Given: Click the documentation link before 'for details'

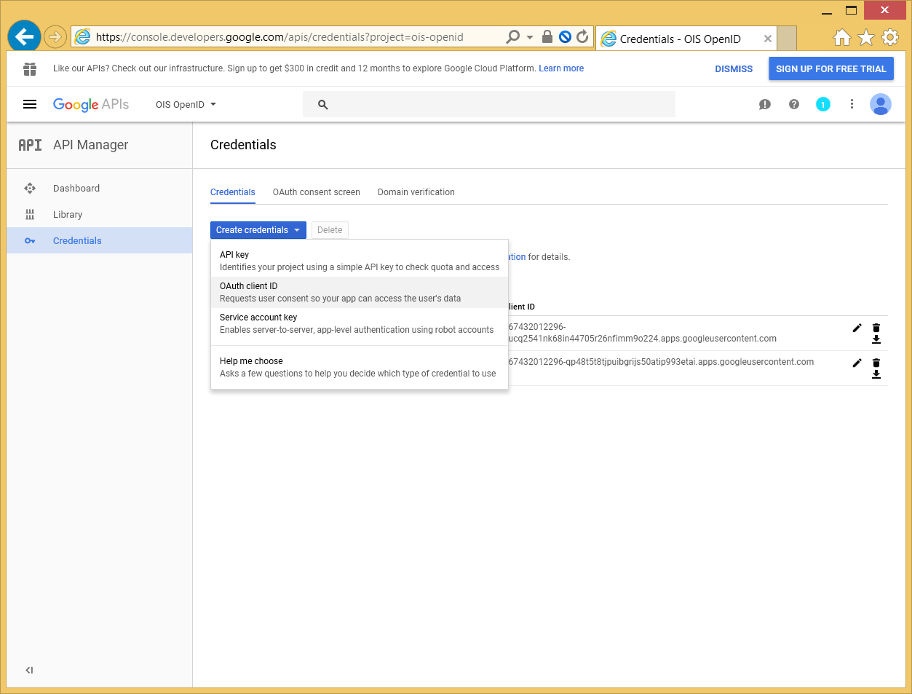Looking at the screenshot, I should pyautogui.click(x=517, y=257).
